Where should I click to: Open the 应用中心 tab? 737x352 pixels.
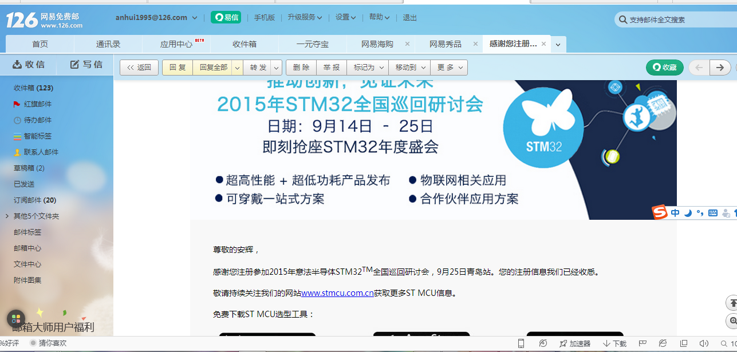pos(176,44)
